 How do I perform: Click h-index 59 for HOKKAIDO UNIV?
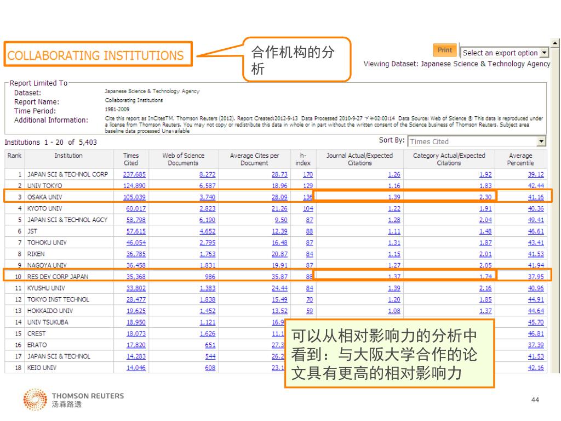[310, 311]
